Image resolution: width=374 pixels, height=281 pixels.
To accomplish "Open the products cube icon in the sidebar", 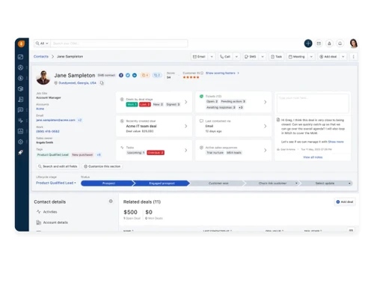I will (21, 88).
